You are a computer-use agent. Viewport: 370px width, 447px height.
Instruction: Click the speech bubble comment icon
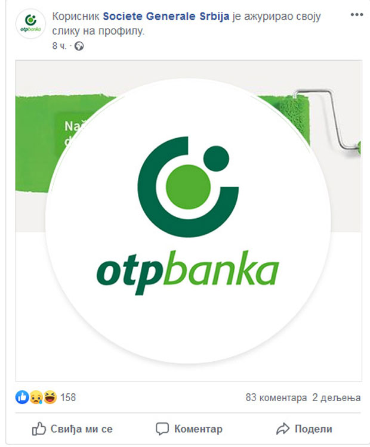click(162, 429)
